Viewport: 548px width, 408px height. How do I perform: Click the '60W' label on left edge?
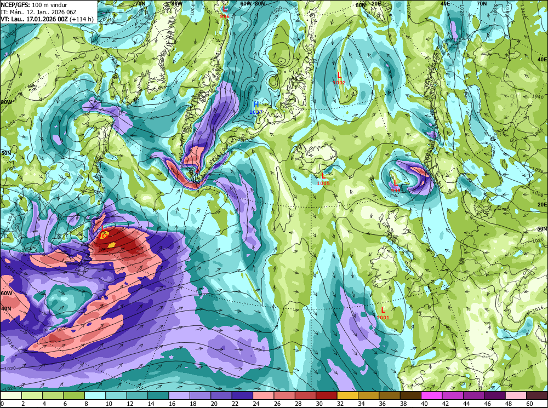click(x=6, y=293)
